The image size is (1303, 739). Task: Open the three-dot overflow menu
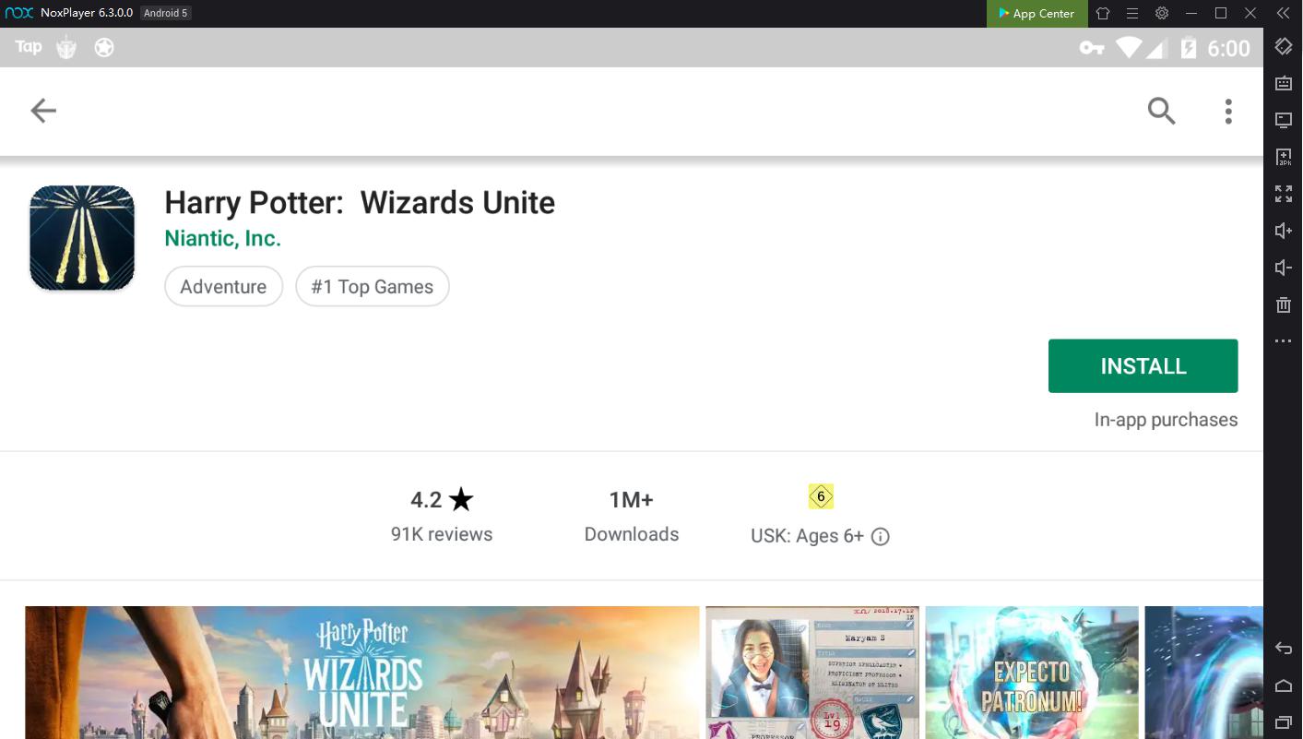[x=1227, y=112]
